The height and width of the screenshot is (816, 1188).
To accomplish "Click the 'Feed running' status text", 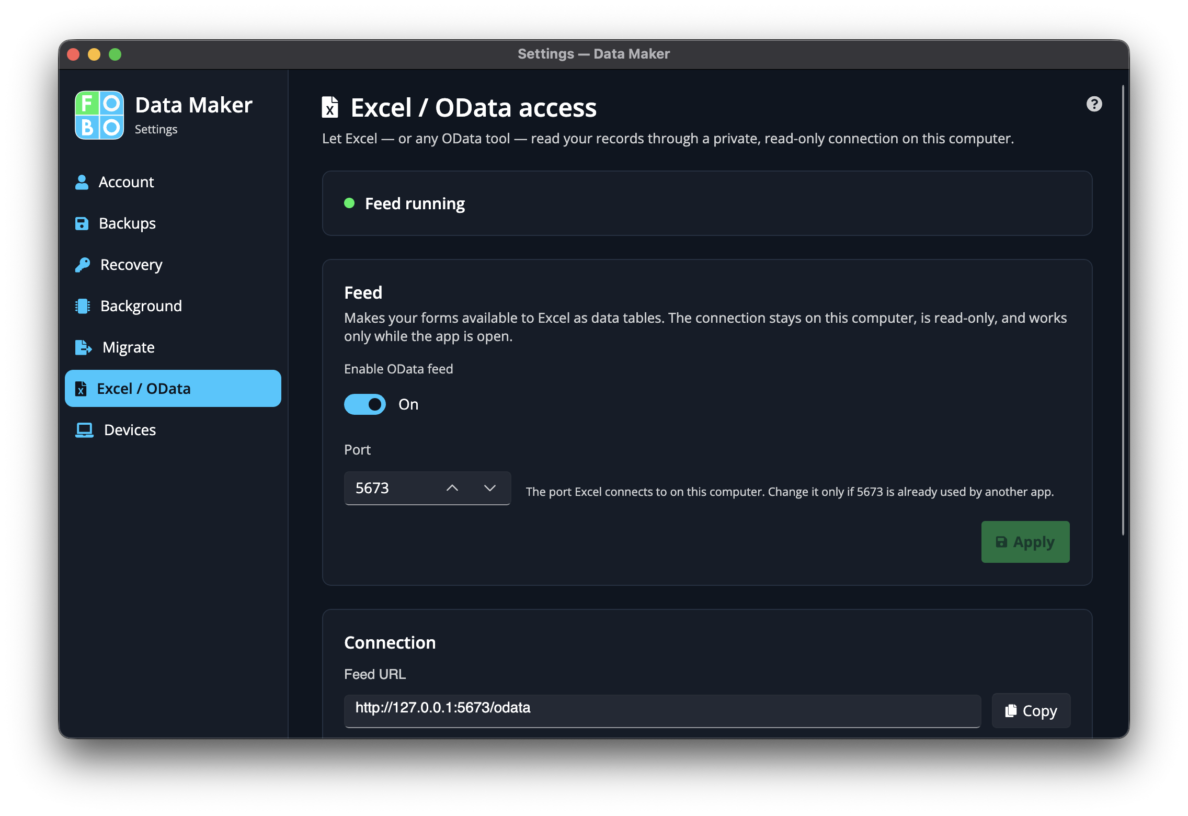I will click(415, 203).
